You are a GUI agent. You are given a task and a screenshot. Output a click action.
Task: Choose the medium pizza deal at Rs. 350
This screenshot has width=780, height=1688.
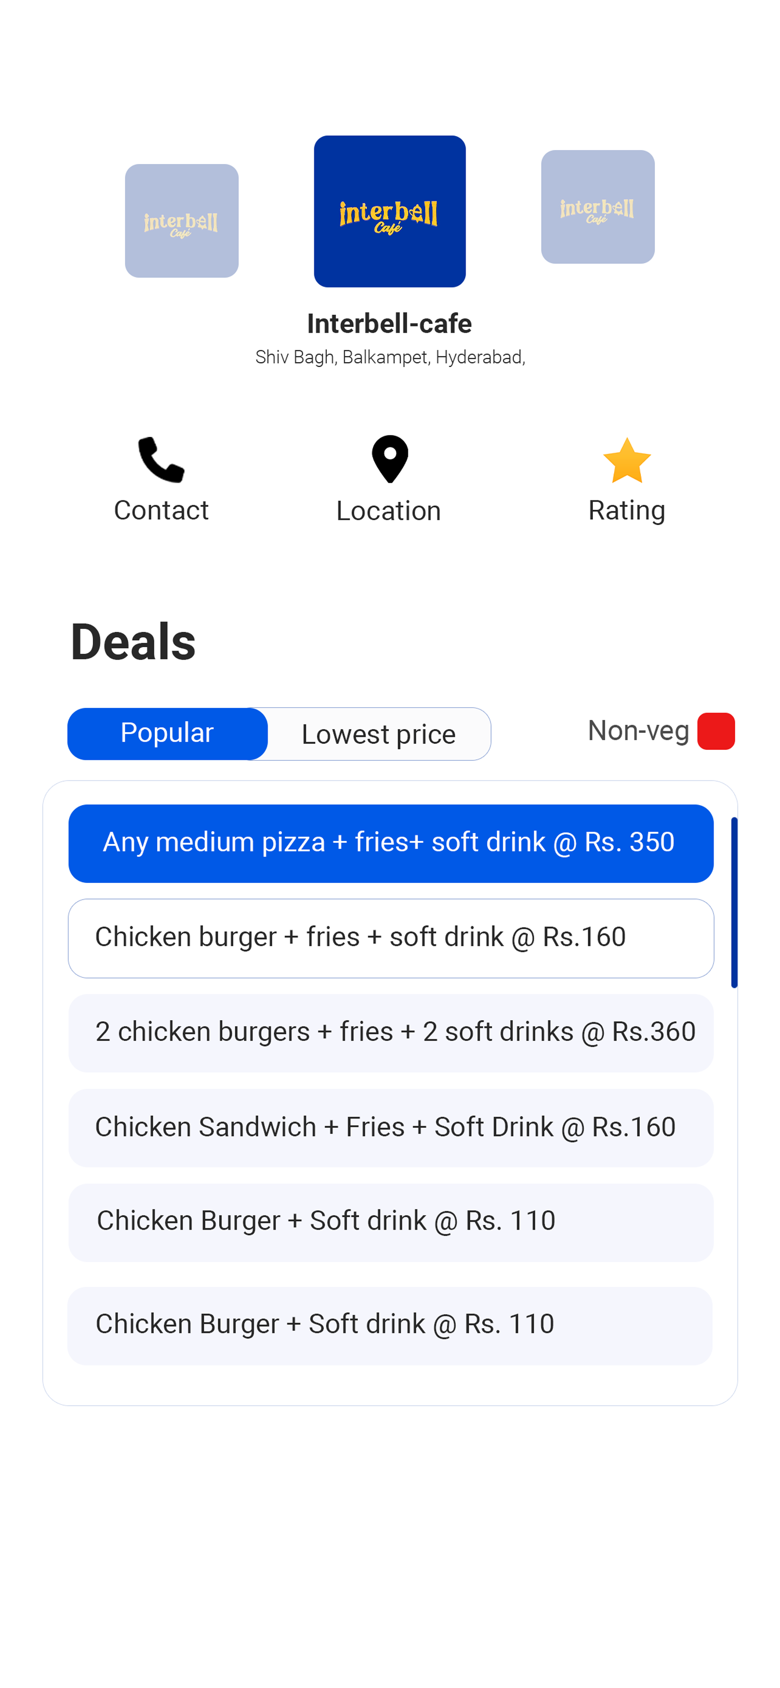point(391,843)
